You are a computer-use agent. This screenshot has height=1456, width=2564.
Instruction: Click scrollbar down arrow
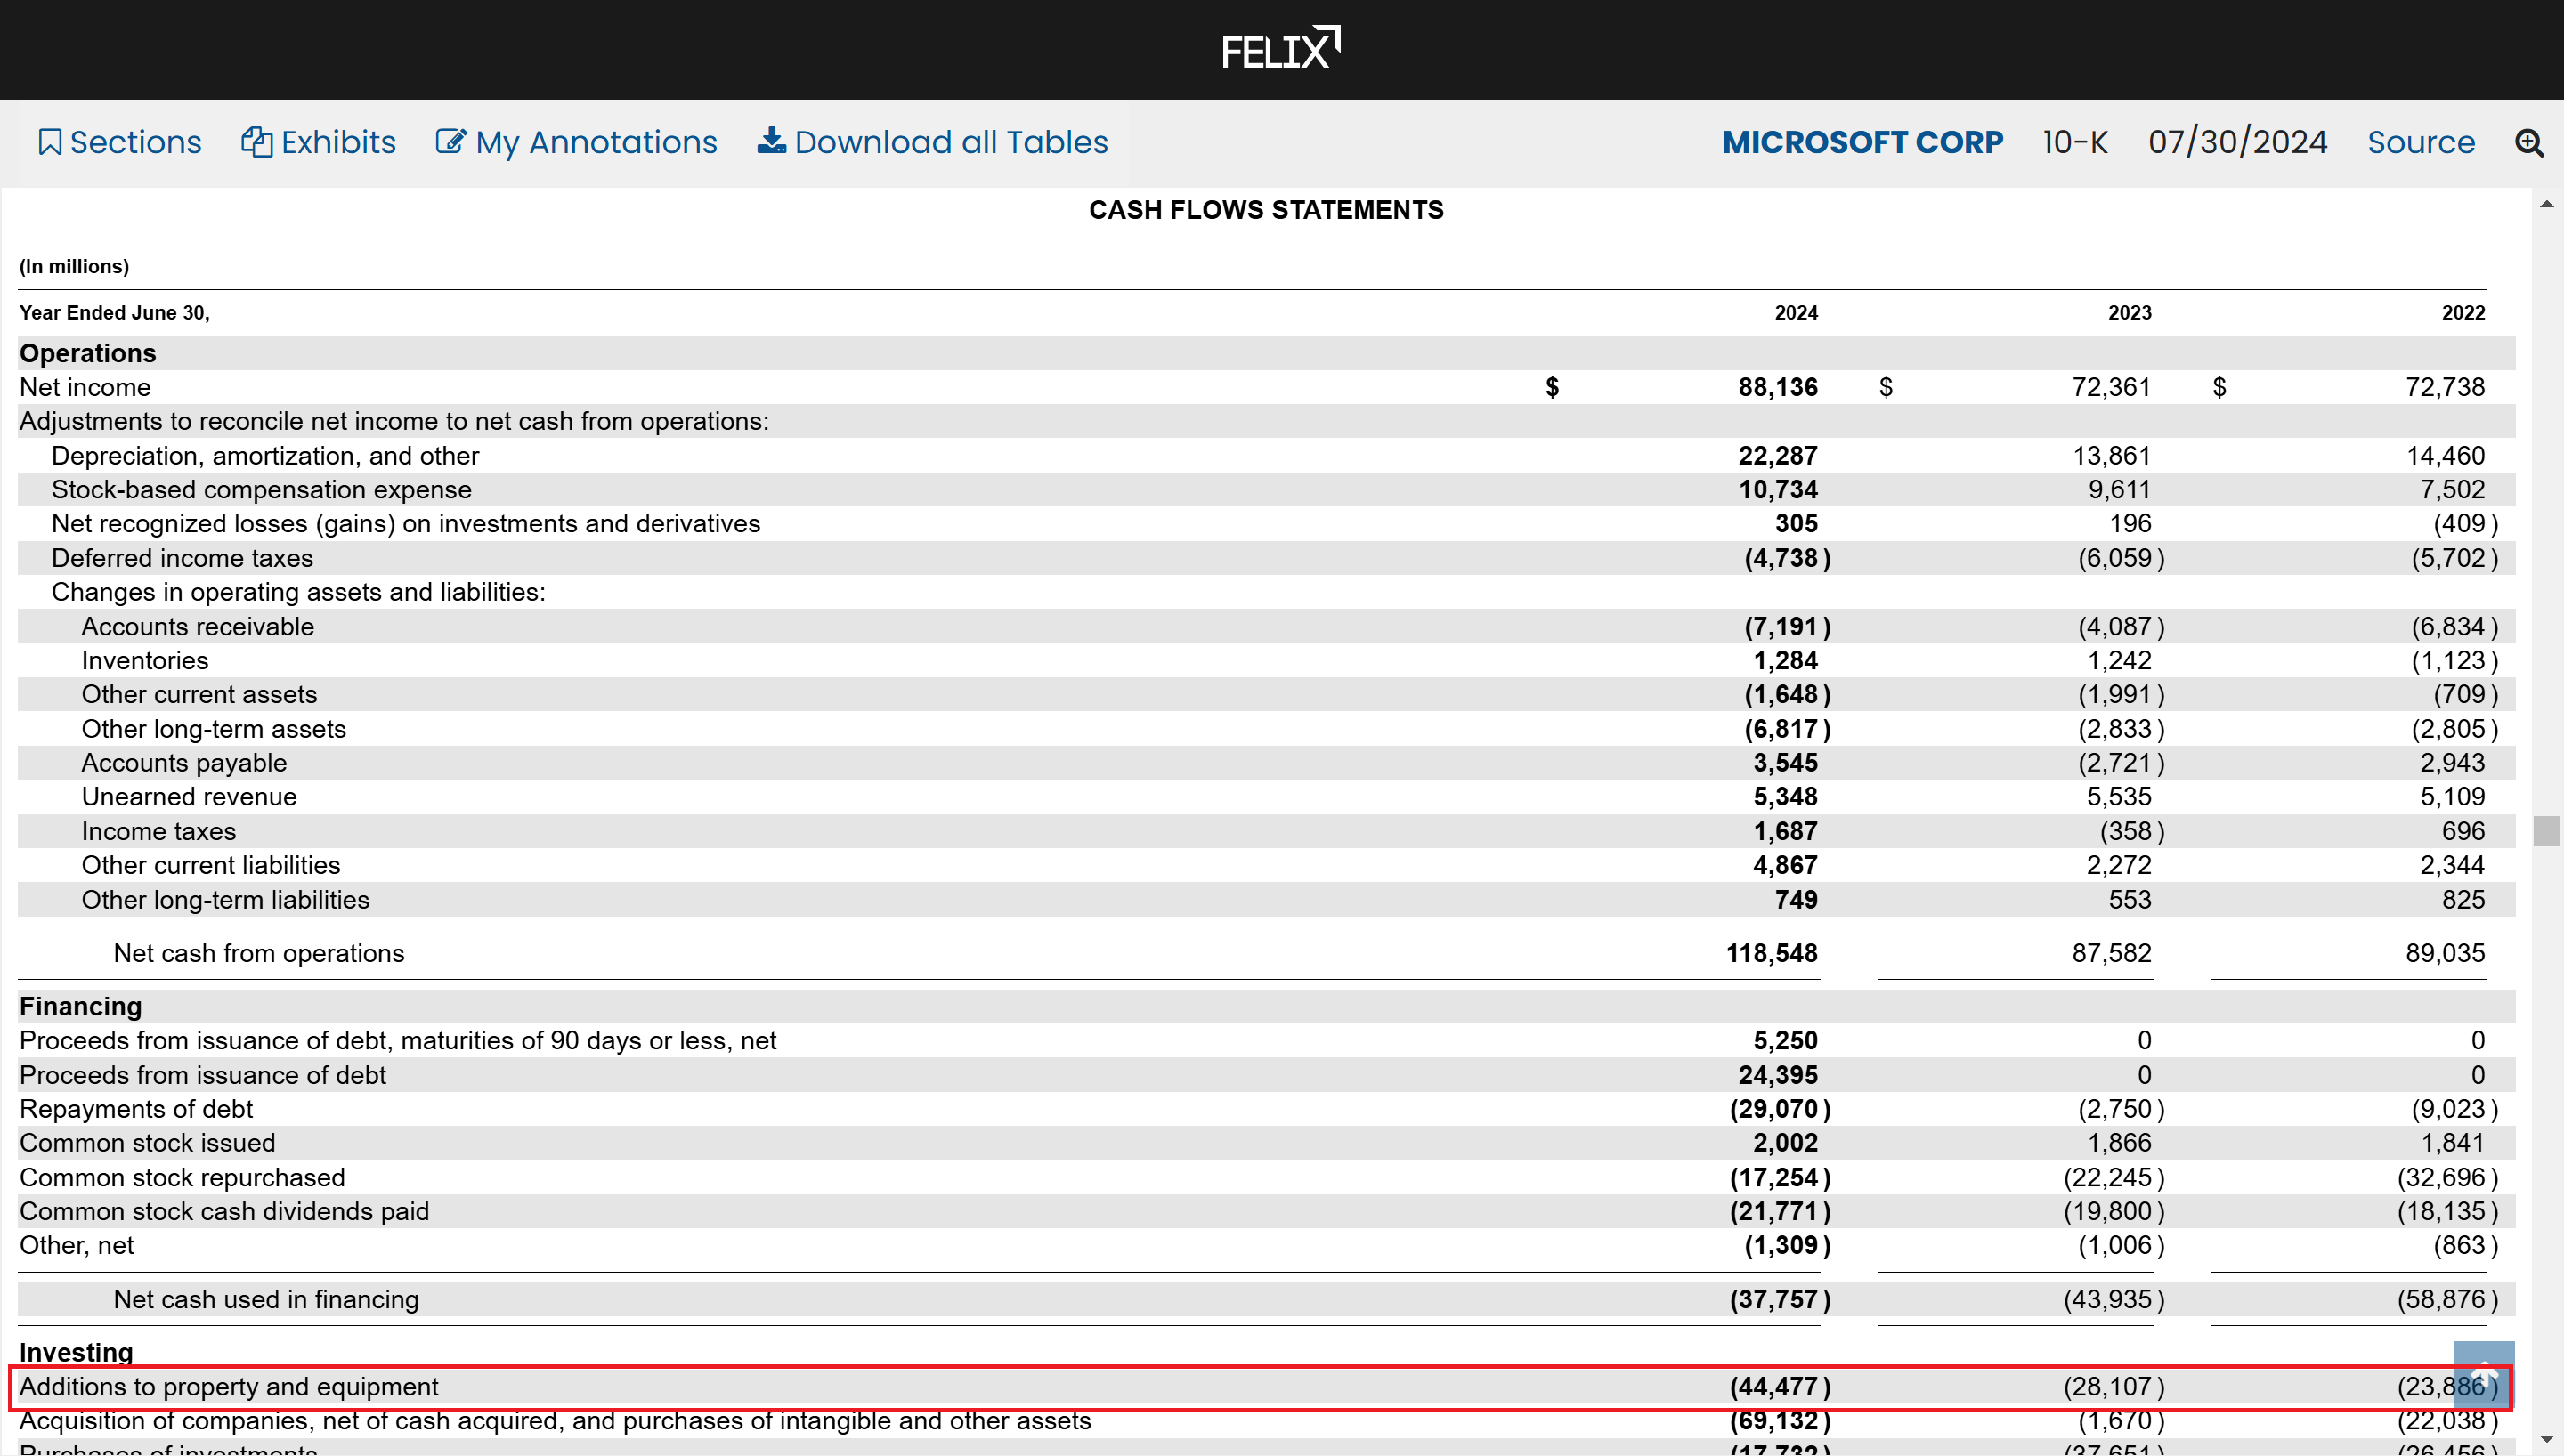click(2547, 1438)
